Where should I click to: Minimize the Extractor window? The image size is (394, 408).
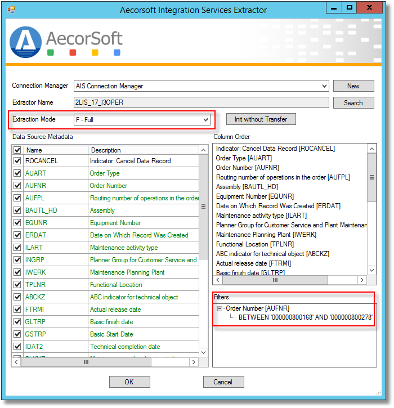click(334, 7)
